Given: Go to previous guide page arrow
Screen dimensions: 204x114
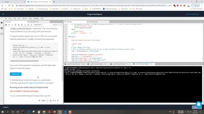Looking at the screenshot, I should coord(39,100).
